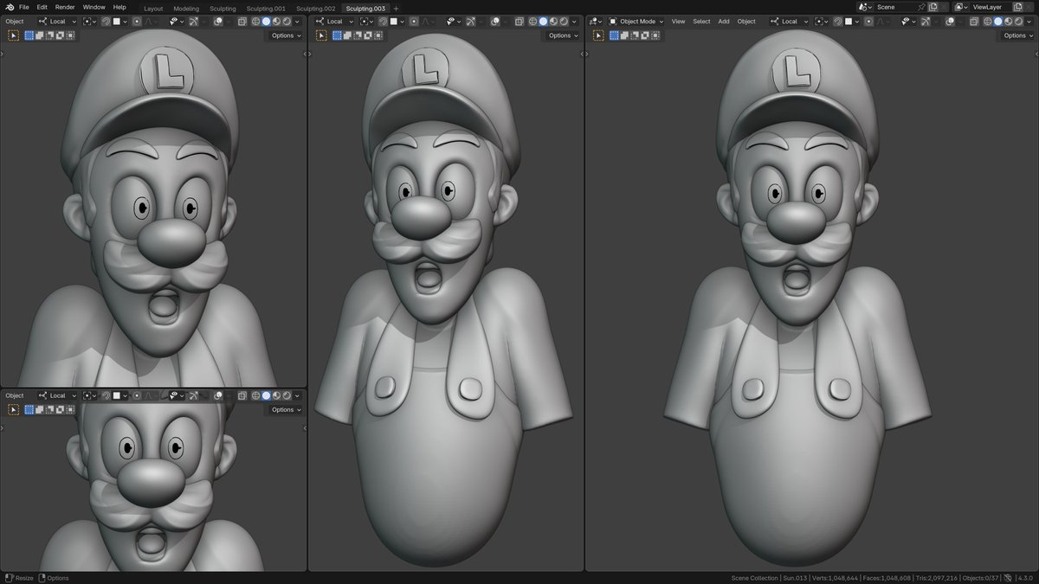1039x584 pixels.
Task: Click the 4.3.0 version in status bar
Action: 1025,578
